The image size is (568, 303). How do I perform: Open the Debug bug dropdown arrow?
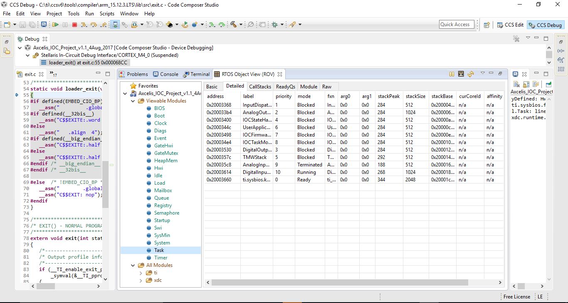tap(282, 24)
